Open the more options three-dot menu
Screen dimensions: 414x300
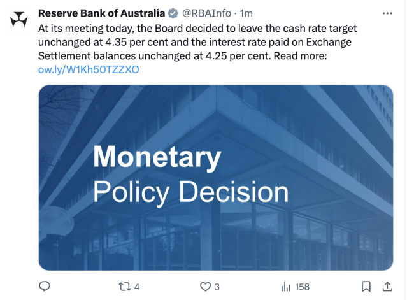click(387, 13)
